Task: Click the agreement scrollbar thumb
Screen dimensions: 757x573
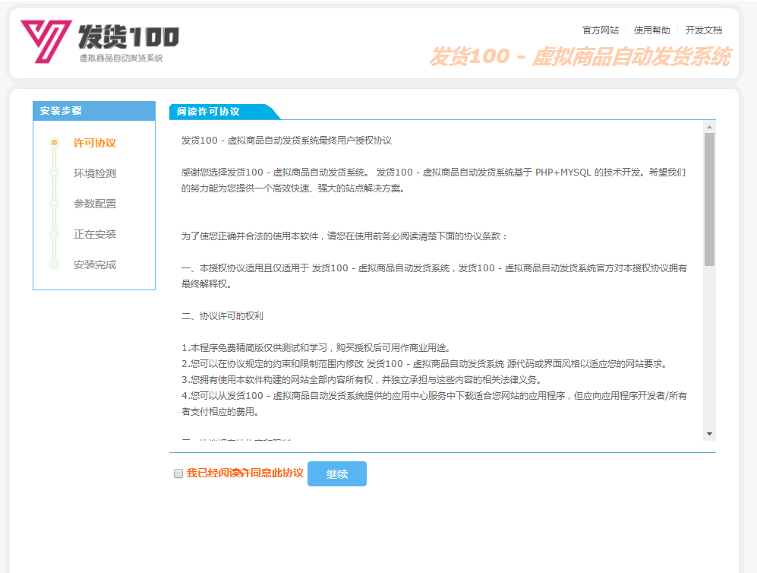Action: click(x=709, y=199)
